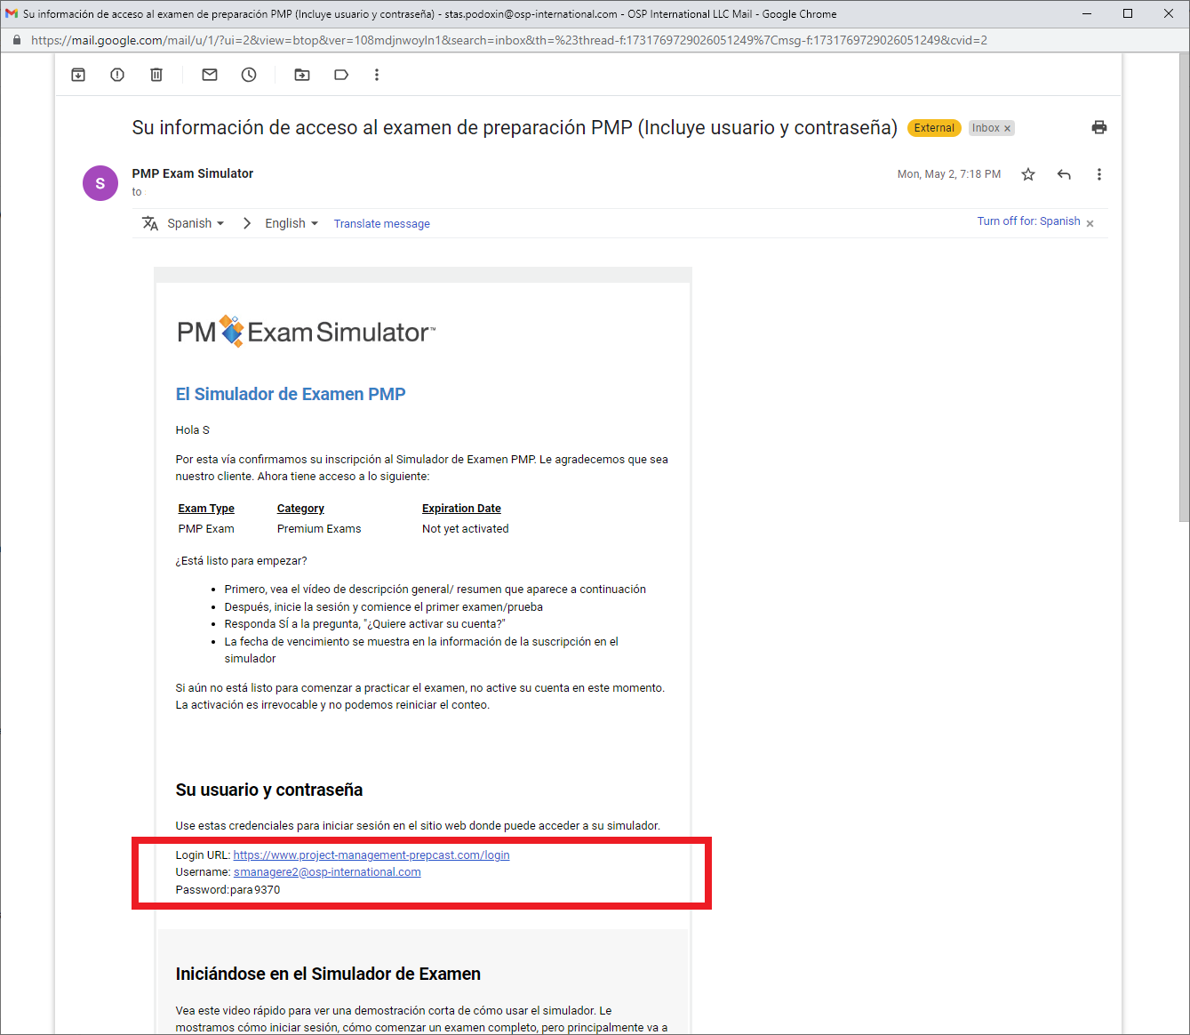Click the lock icon in the address bar
This screenshot has height=1035, width=1190.
(x=17, y=40)
